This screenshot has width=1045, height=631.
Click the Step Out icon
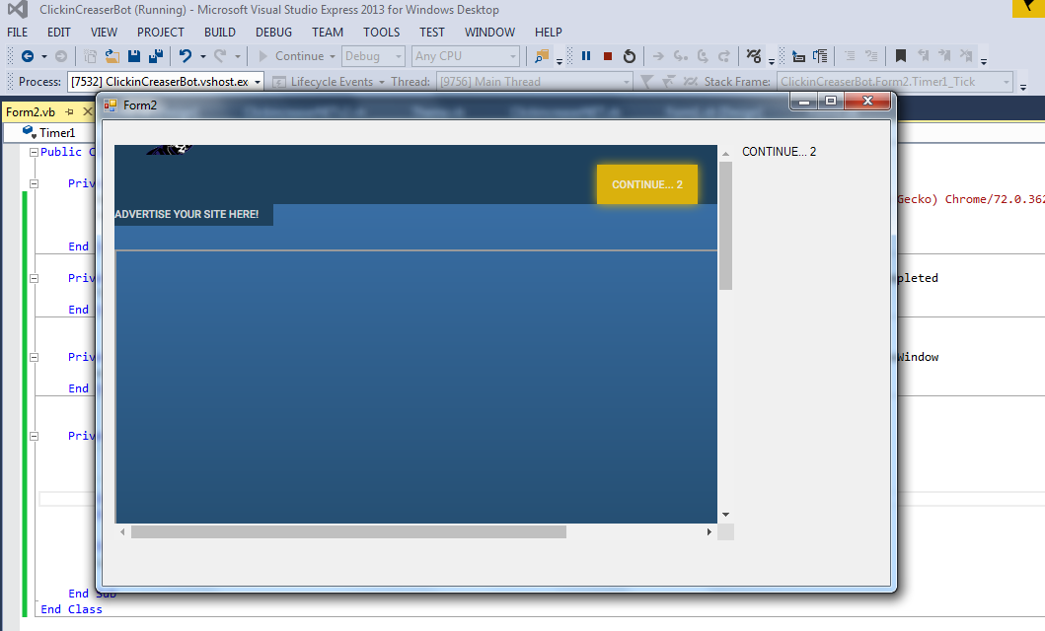coord(724,56)
